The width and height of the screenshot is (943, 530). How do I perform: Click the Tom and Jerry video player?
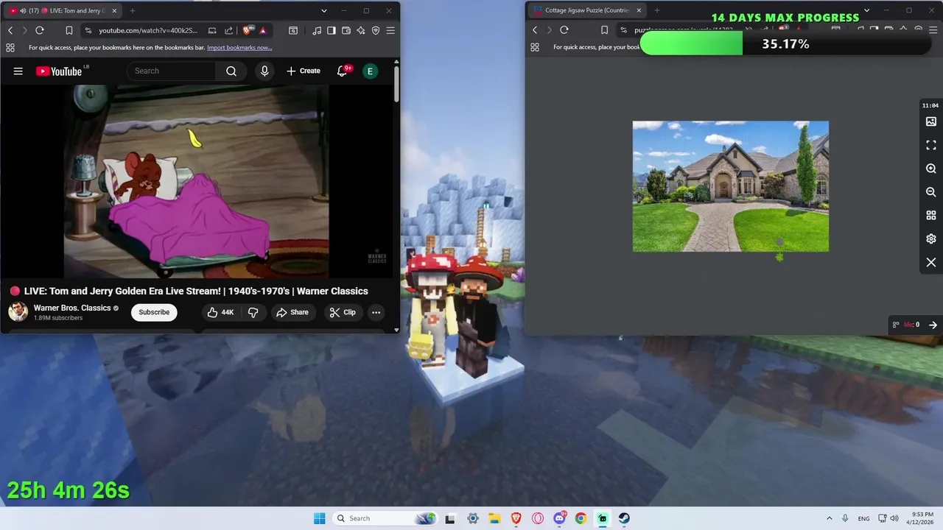coord(197,181)
